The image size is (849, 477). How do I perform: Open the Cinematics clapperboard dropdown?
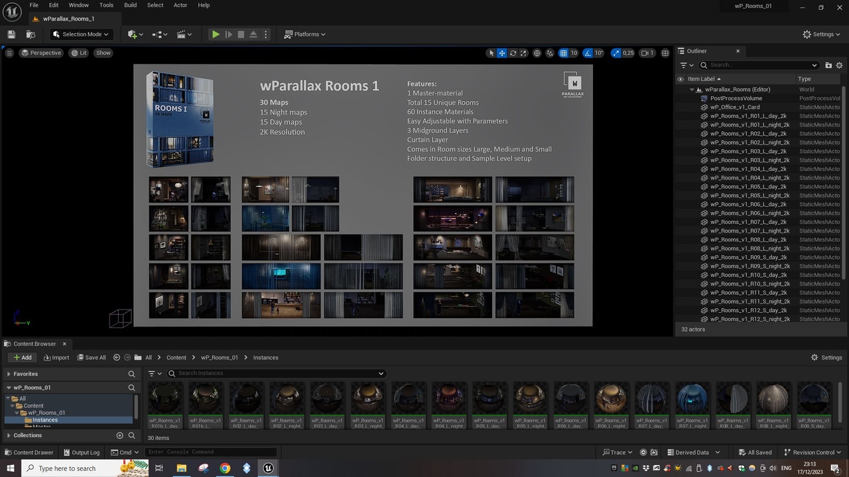184,34
